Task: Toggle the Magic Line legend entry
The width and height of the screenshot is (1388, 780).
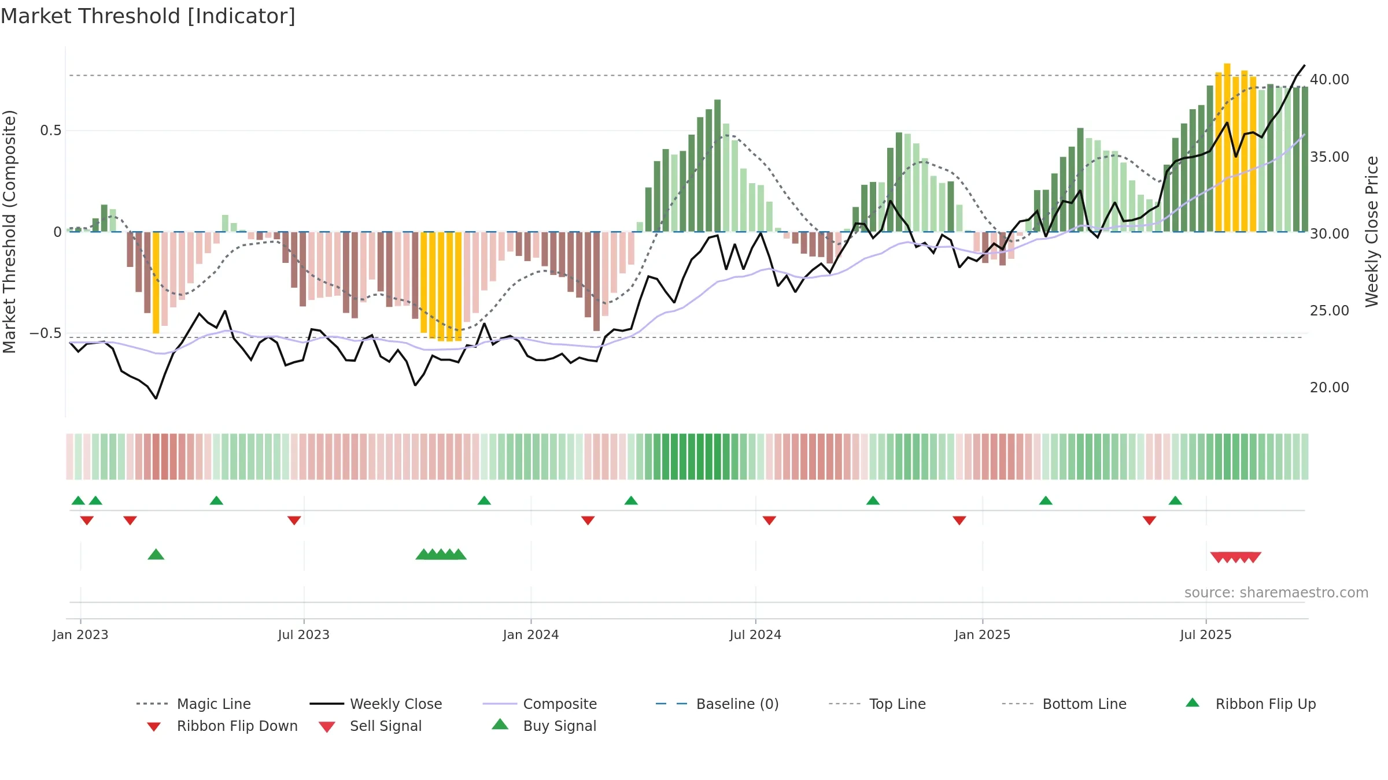Action: pyautogui.click(x=193, y=704)
